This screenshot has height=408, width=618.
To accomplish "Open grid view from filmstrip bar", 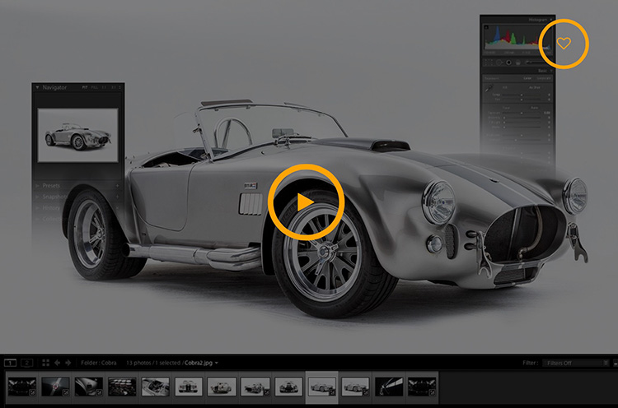I will click(x=45, y=362).
